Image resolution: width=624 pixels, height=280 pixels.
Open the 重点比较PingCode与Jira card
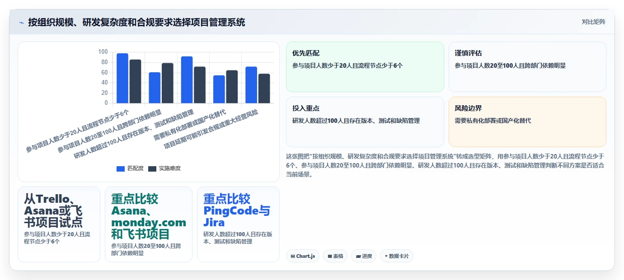point(238,224)
